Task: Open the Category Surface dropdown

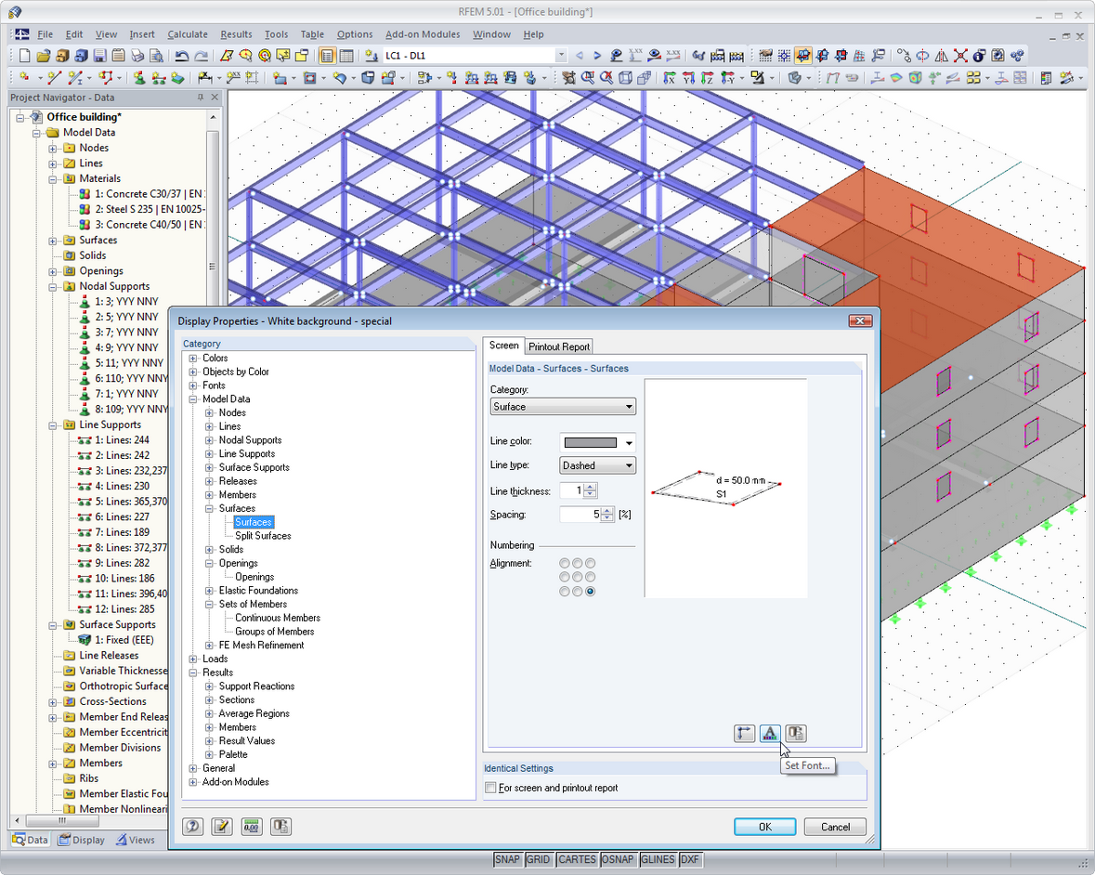Action: pos(563,407)
